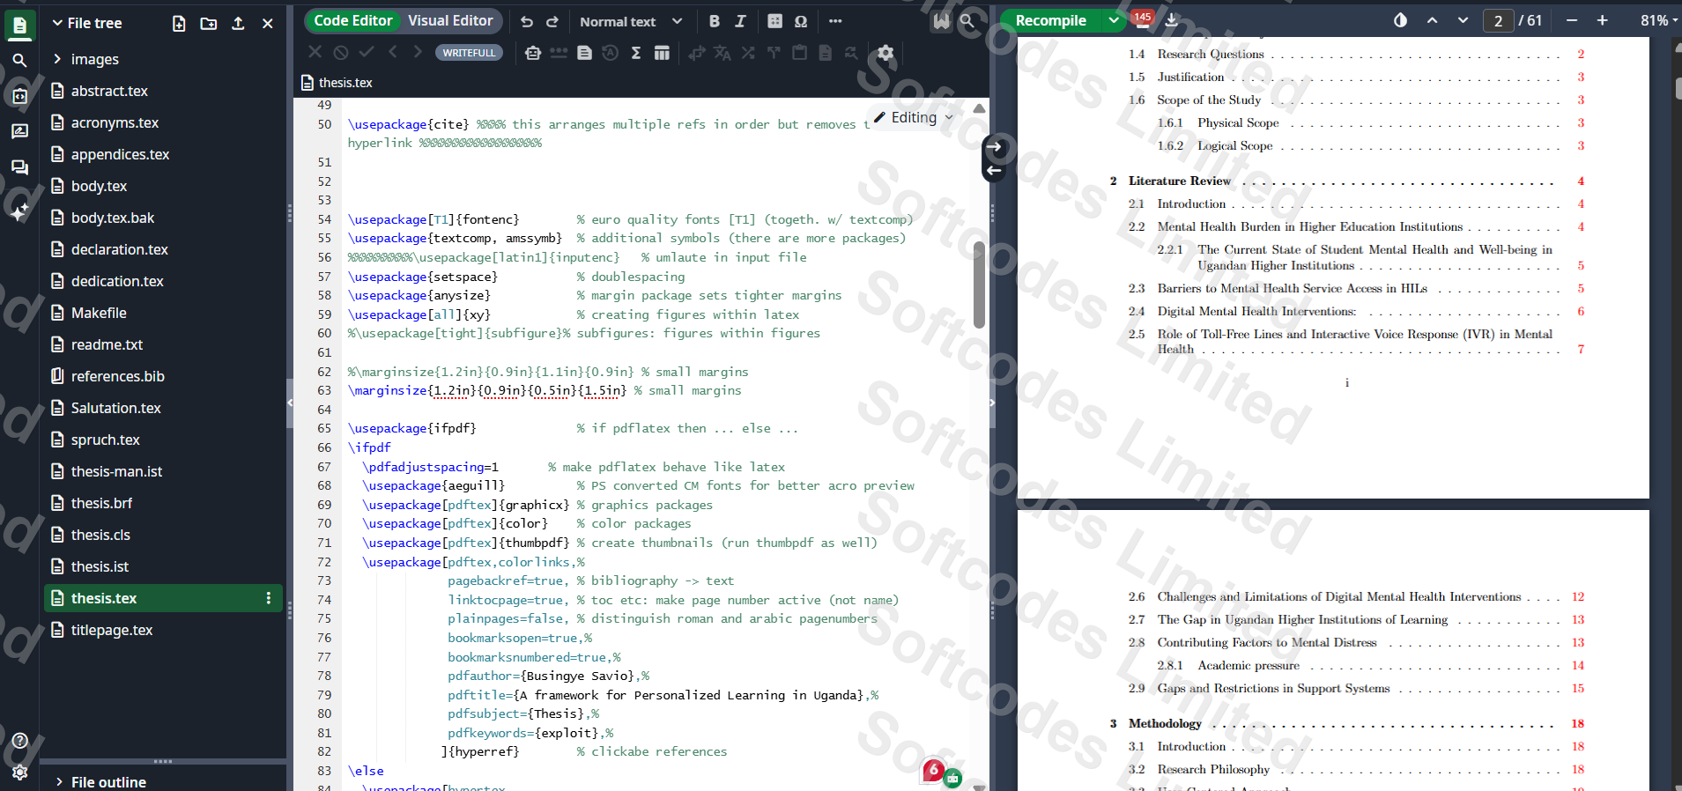This screenshot has width=1682, height=791.
Task: Open the Recompile options dropdown arrow
Action: click(x=1114, y=20)
